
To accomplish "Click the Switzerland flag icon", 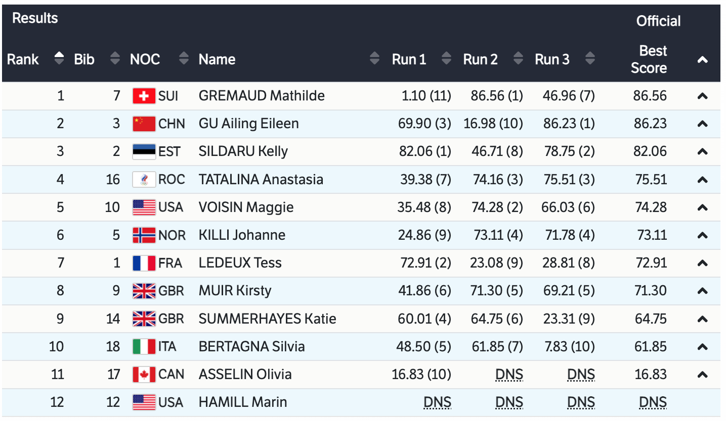I will click(x=144, y=96).
